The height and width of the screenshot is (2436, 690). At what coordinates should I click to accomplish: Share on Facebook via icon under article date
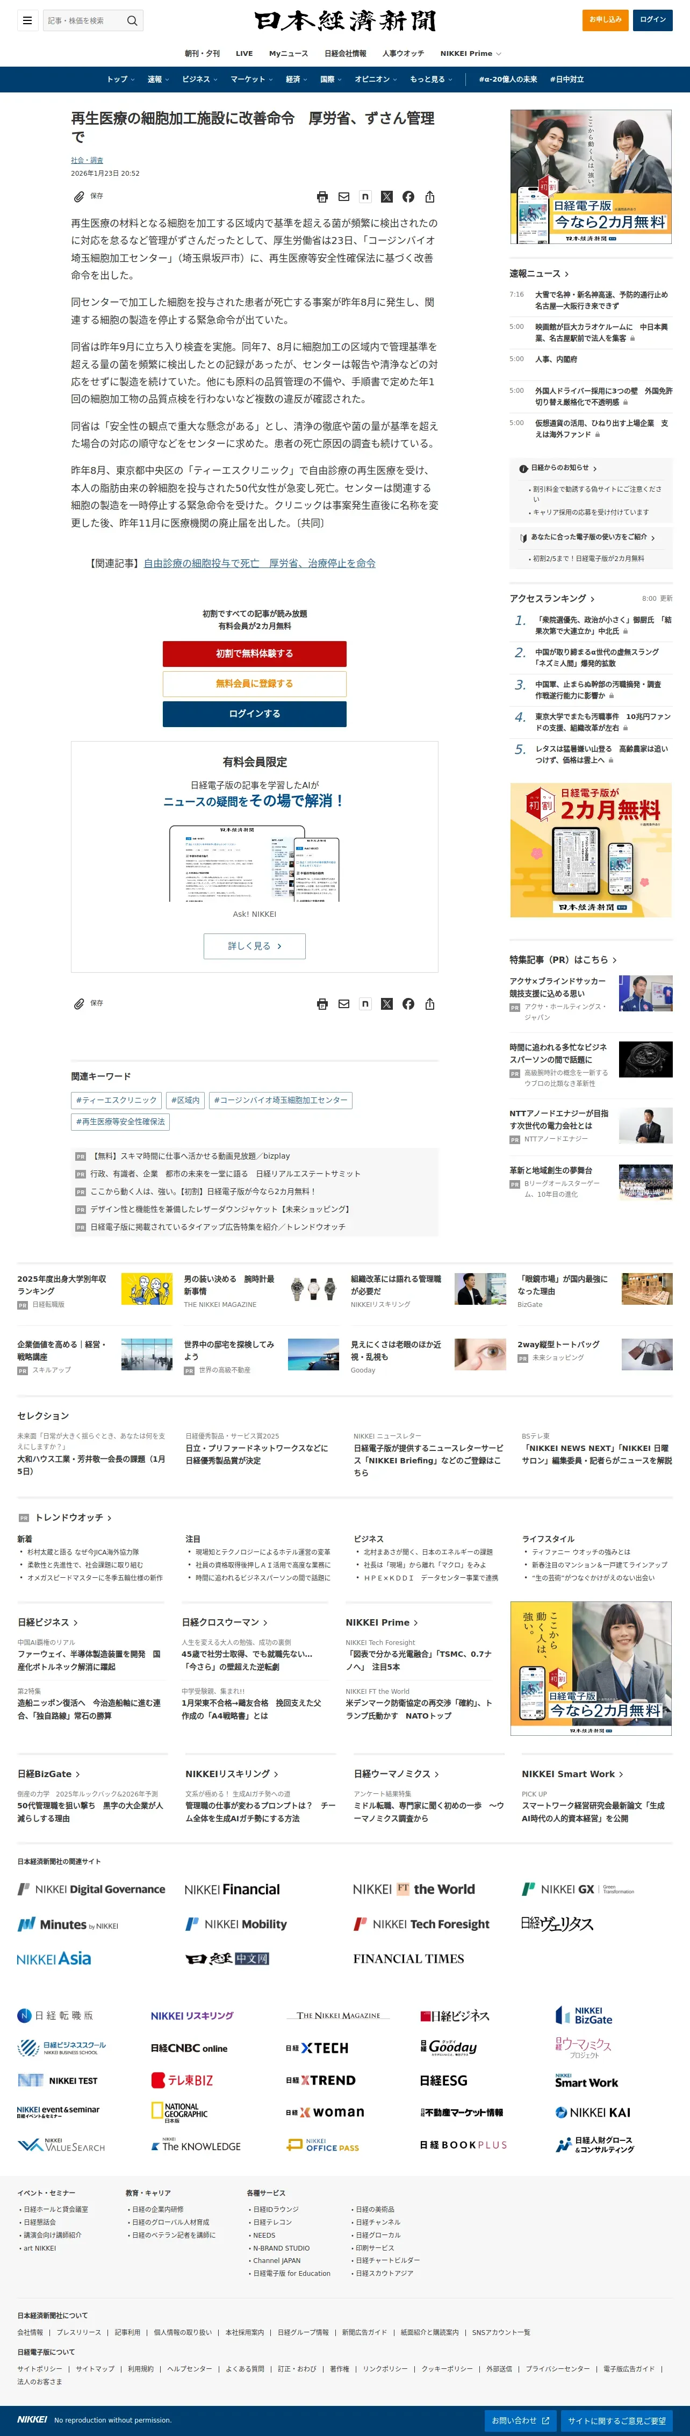[408, 197]
